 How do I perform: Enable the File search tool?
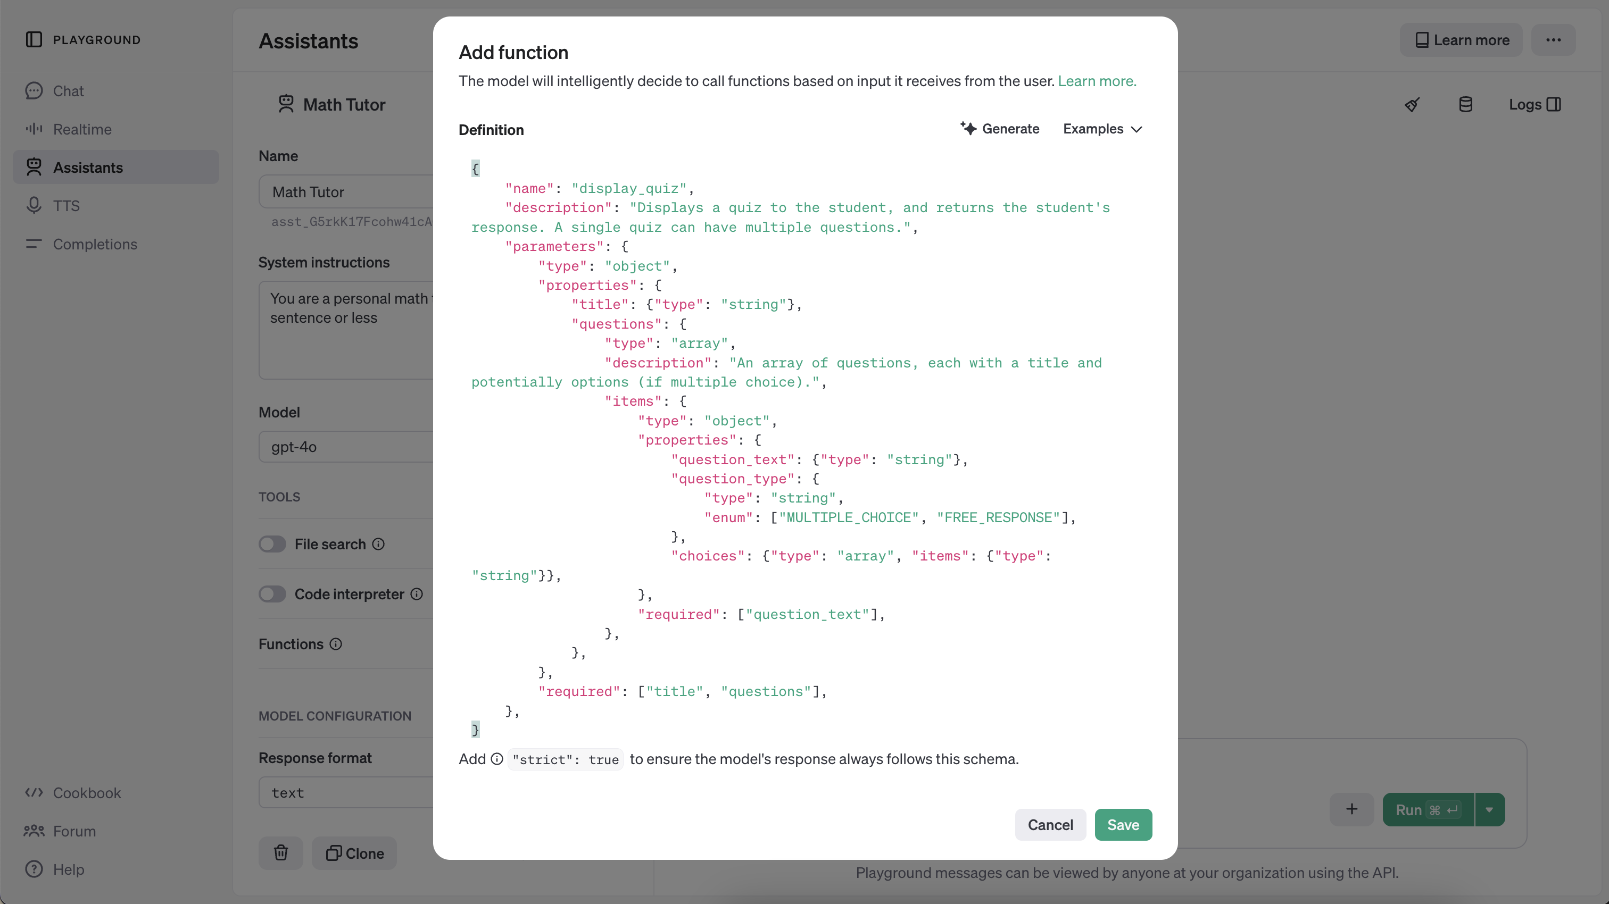click(x=272, y=544)
